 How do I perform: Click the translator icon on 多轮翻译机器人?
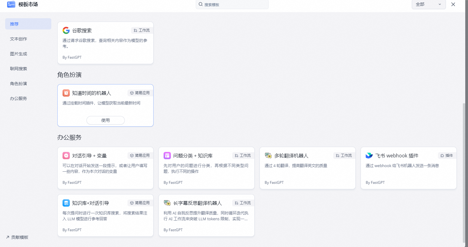268,155
